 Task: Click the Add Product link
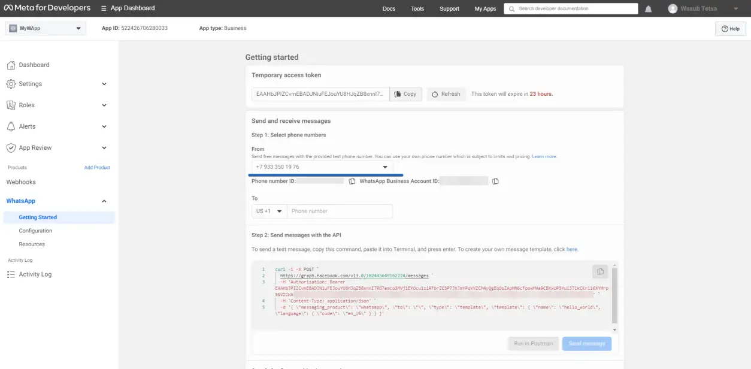click(x=97, y=168)
